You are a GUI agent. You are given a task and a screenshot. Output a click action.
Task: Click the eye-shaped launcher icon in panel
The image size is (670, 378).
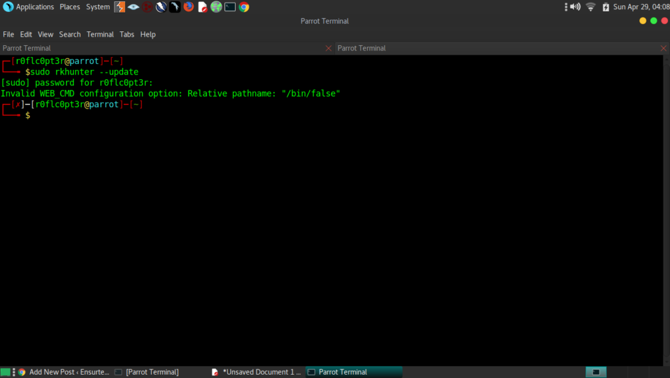click(x=133, y=7)
